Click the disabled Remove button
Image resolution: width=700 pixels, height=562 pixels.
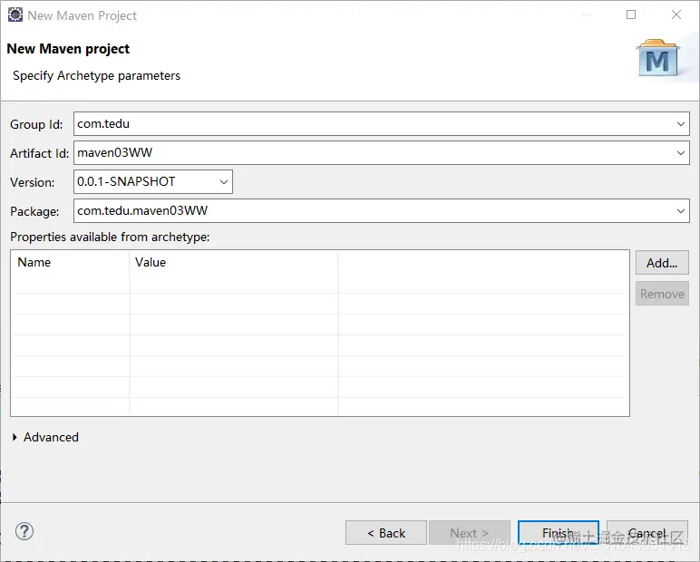pos(662,294)
